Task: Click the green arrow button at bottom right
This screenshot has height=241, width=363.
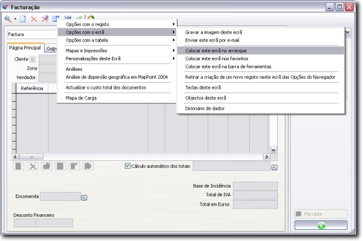Action: tap(321, 225)
